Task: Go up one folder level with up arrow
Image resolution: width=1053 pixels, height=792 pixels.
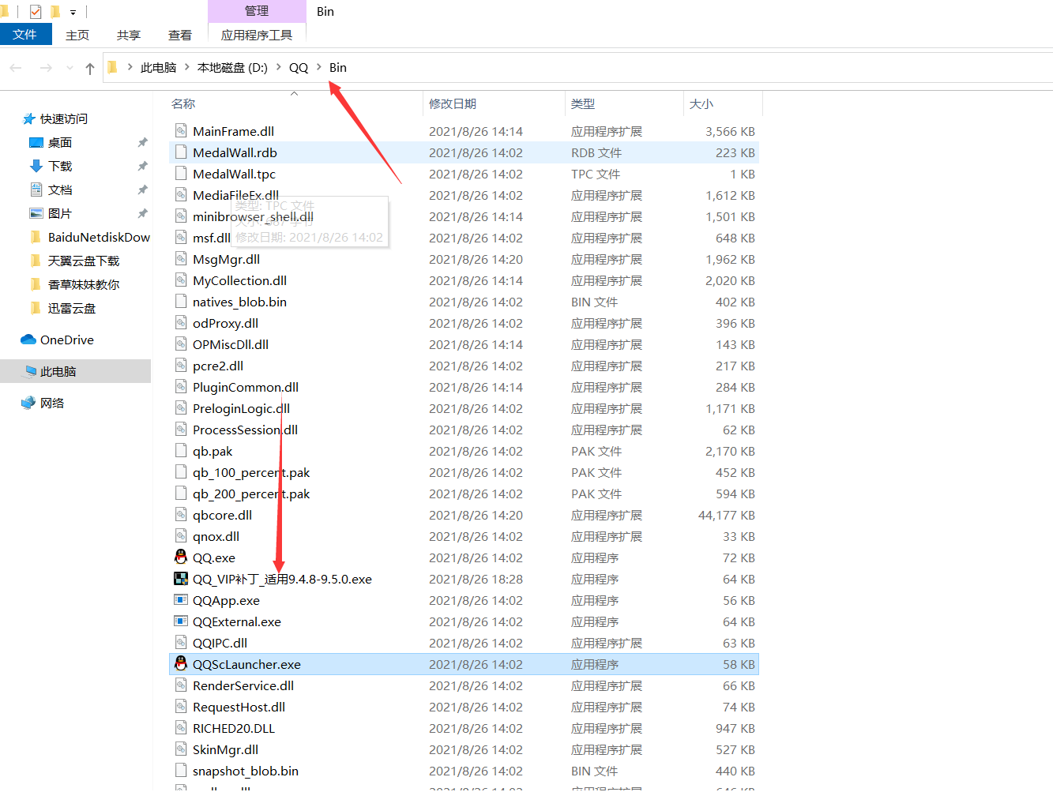Action: (90, 68)
